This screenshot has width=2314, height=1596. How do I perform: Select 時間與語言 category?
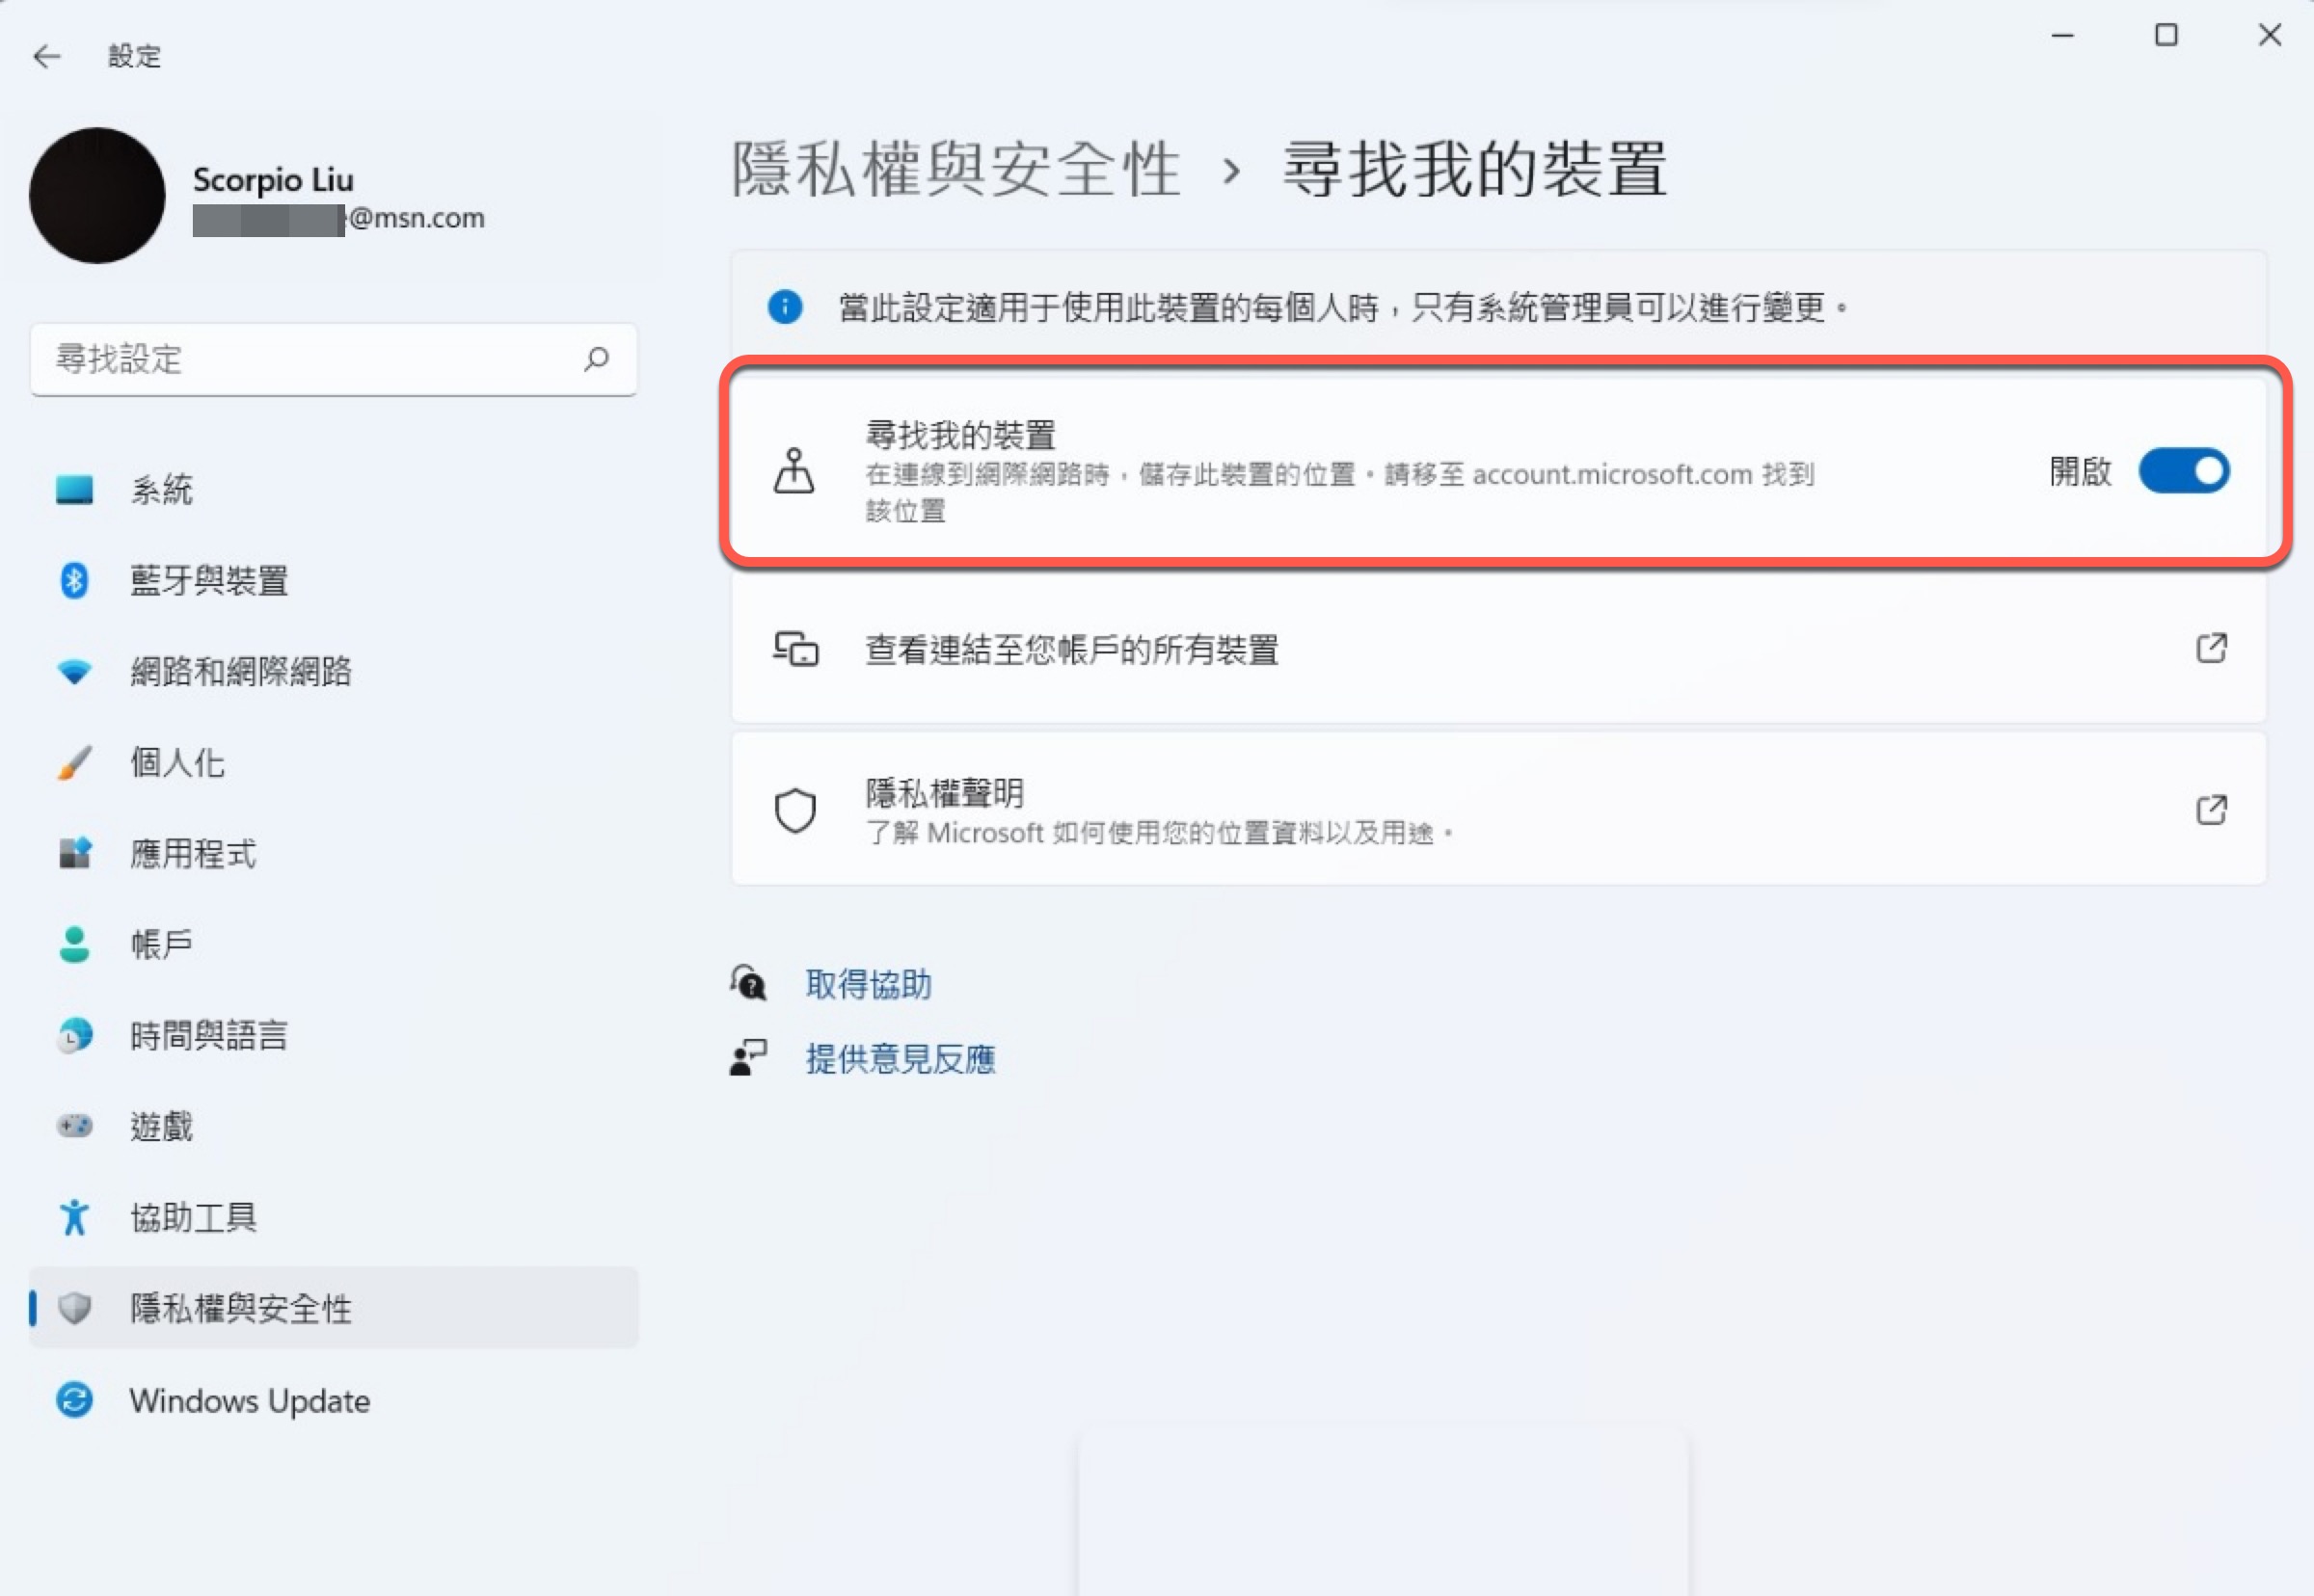pyautogui.click(x=208, y=1035)
